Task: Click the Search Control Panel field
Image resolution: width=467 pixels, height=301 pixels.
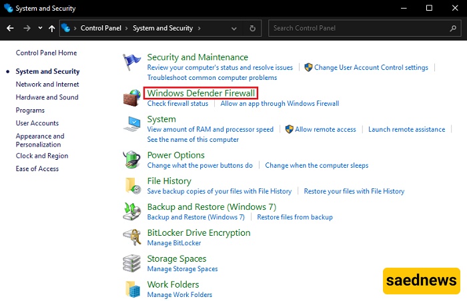Action: [365, 28]
